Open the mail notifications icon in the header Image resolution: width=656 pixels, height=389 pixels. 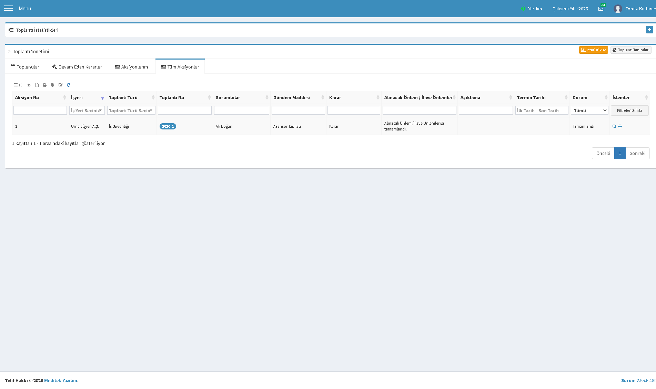601,9
